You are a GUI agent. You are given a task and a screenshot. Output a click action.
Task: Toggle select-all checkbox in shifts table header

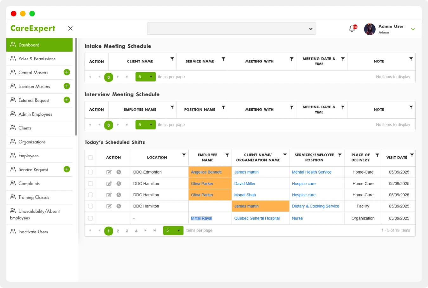coord(90,158)
